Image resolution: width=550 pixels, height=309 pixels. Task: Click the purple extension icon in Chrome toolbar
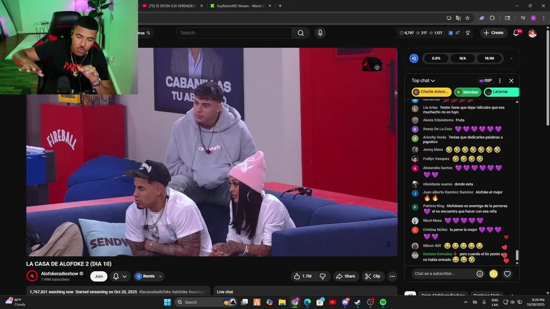pos(482,18)
